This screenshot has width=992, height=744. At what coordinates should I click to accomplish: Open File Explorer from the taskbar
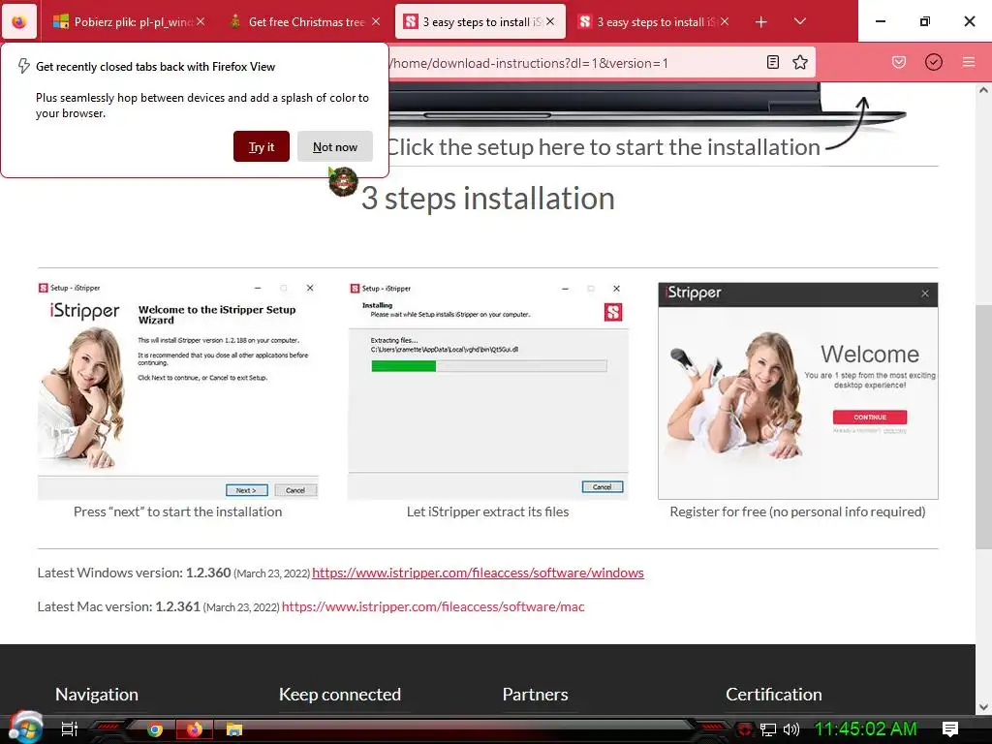(x=234, y=729)
